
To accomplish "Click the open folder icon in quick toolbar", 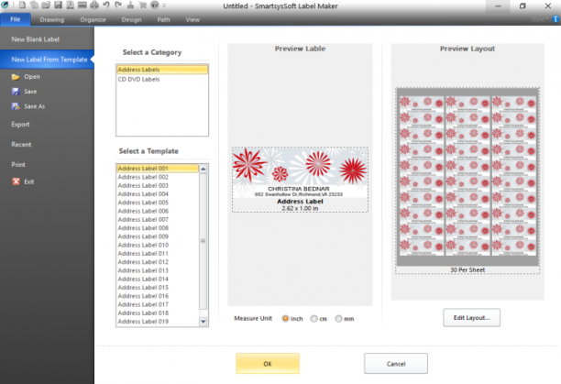I will (x=46, y=5).
